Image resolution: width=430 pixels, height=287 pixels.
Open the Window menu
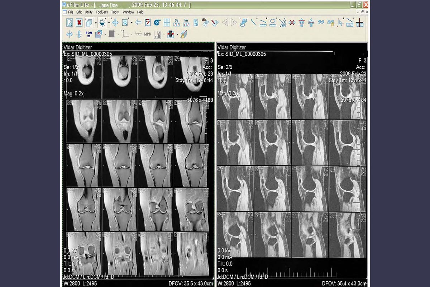(x=128, y=12)
